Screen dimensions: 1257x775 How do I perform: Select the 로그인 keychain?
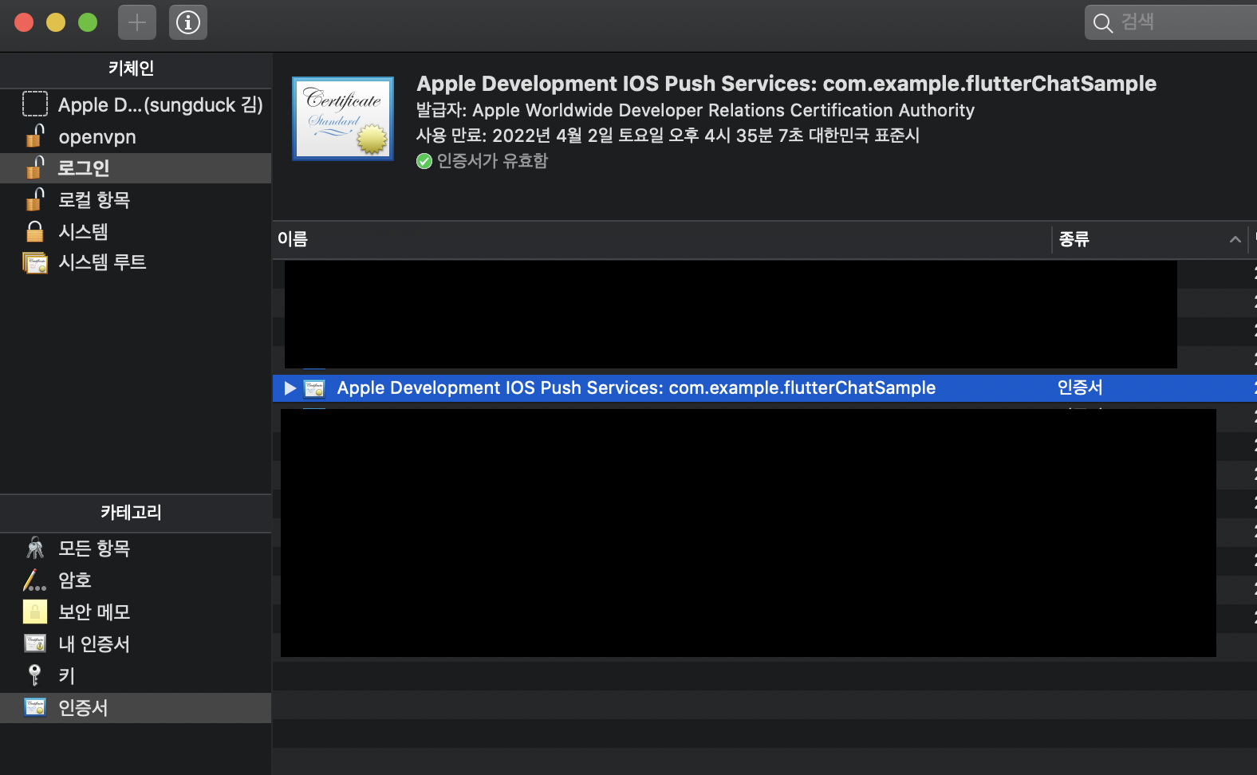pyautogui.click(x=136, y=168)
